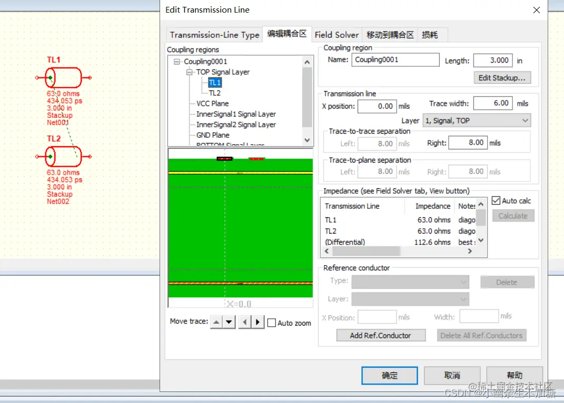Click the Length input field

point(493,61)
